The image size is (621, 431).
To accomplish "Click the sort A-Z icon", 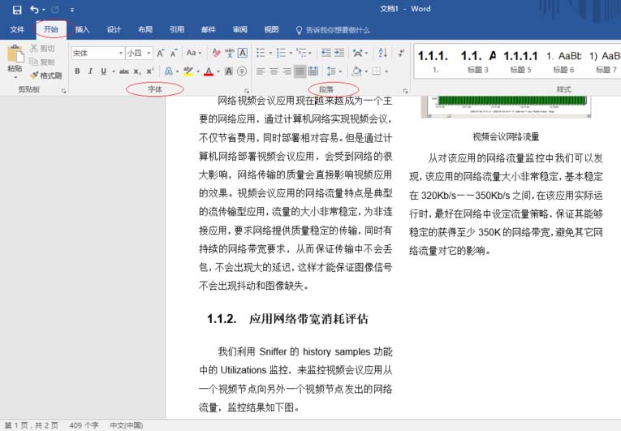I will (x=382, y=53).
